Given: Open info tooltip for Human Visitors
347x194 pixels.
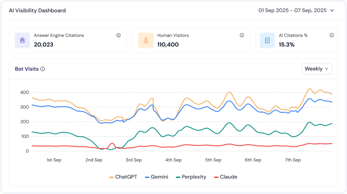Looking at the screenshot, I should tap(242, 35).
